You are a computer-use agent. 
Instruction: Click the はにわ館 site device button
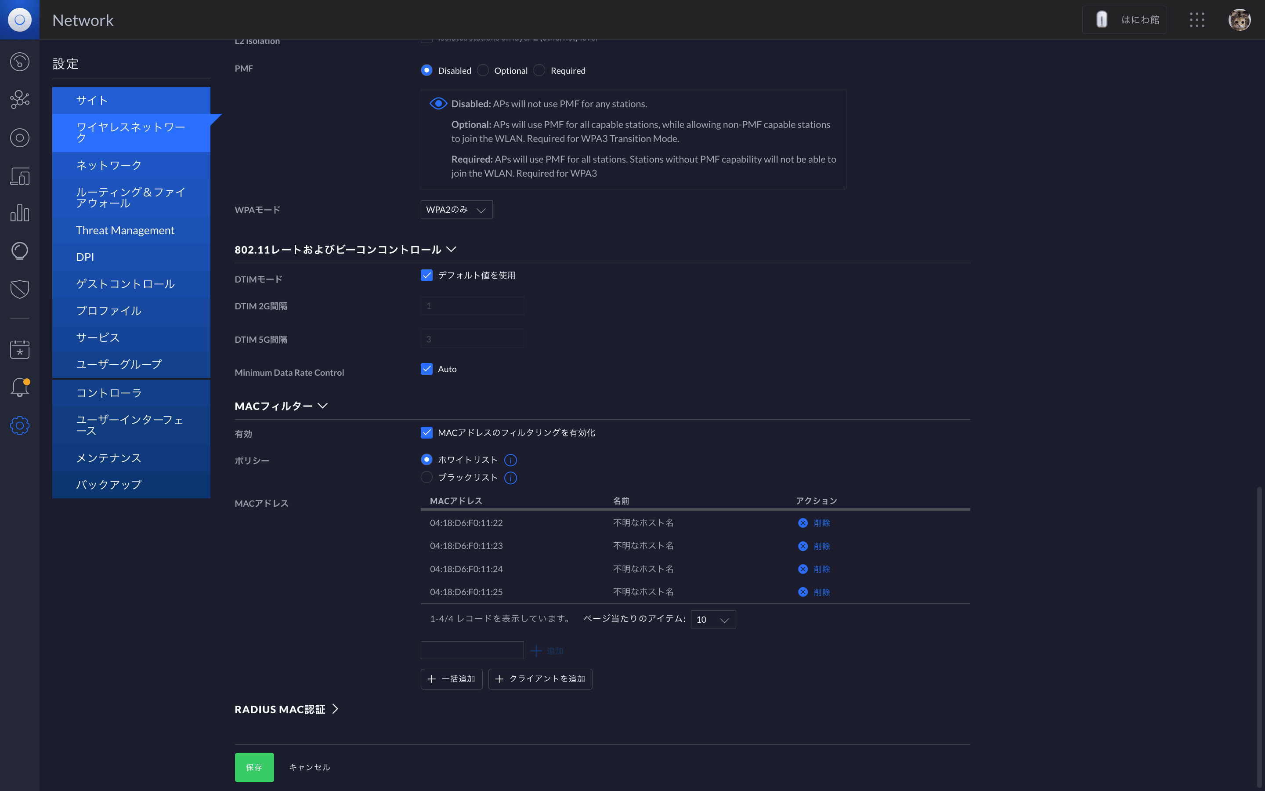(1124, 20)
